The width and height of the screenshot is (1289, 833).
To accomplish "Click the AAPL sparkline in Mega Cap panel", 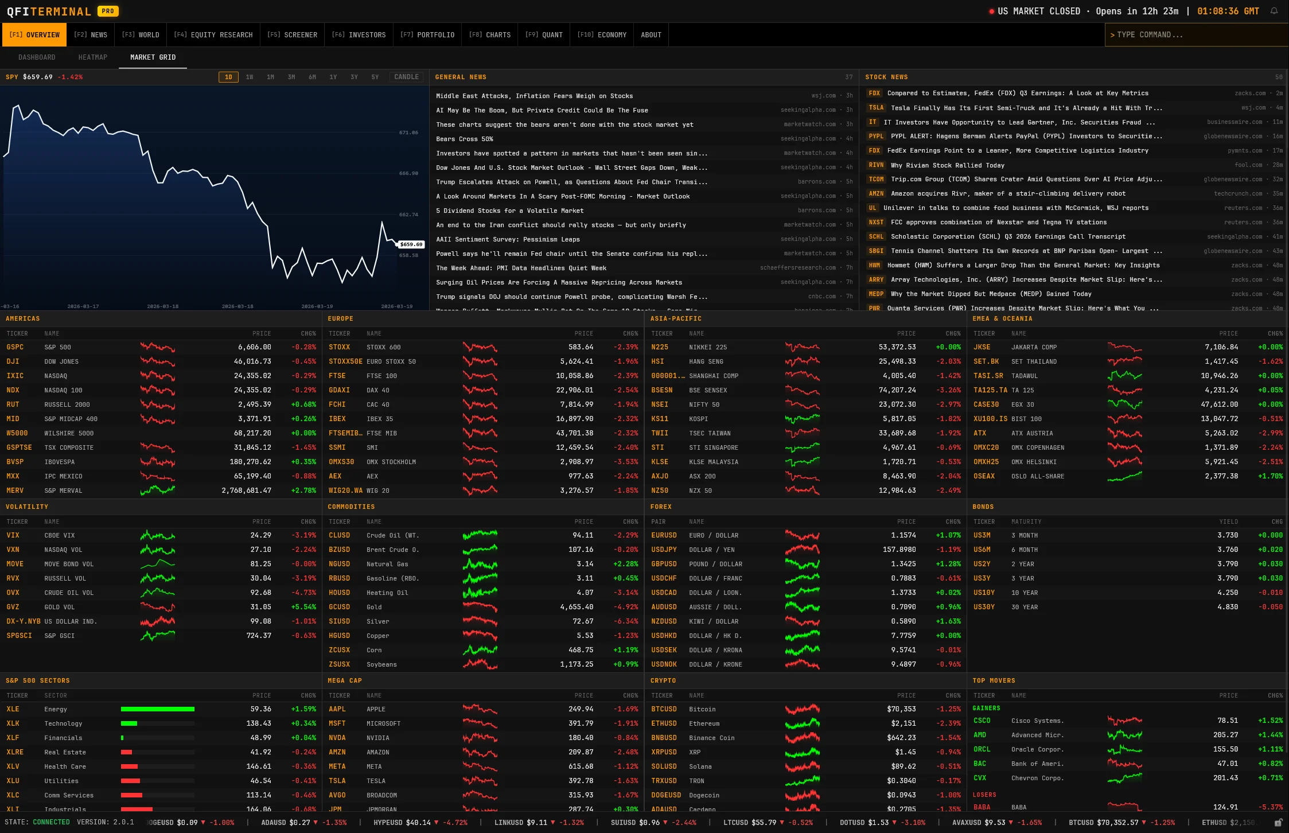I will [480, 709].
